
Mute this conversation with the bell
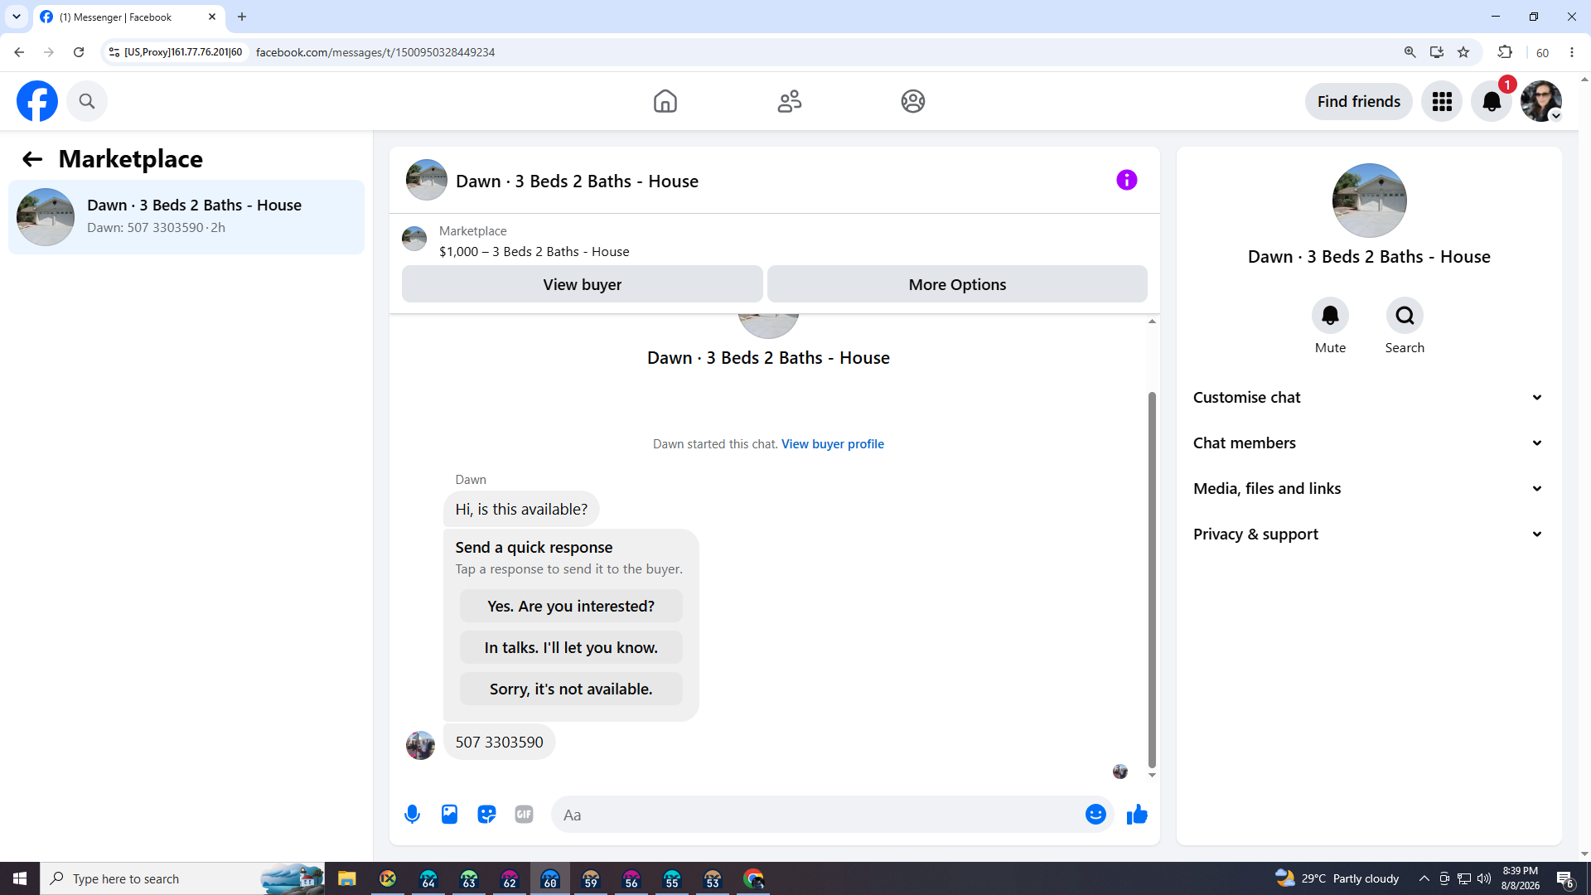pyautogui.click(x=1330, y=316)
